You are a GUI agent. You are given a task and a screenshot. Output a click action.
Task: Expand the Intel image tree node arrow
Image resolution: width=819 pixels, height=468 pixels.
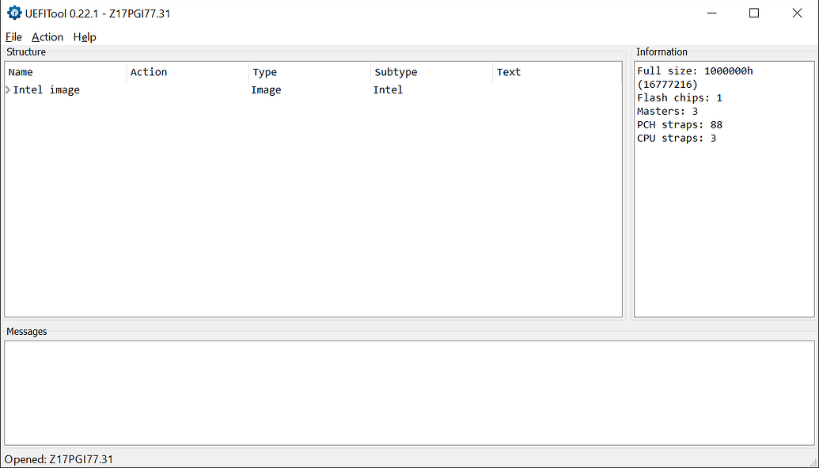8,90
